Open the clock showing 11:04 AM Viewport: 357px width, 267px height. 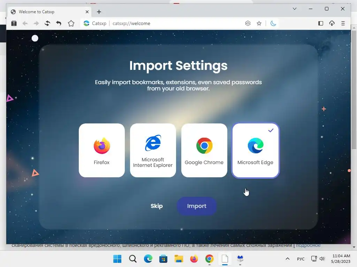click(x=341, y=259)
